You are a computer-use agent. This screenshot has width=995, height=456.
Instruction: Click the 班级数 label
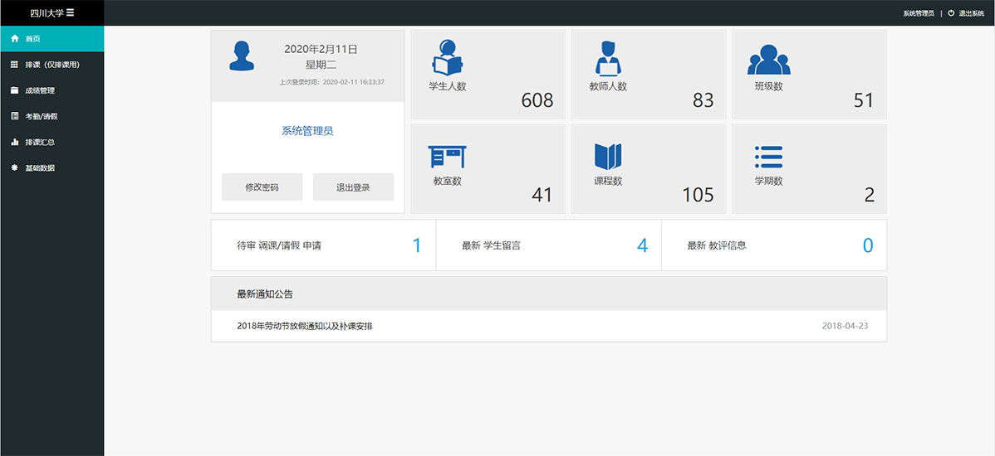768,87
